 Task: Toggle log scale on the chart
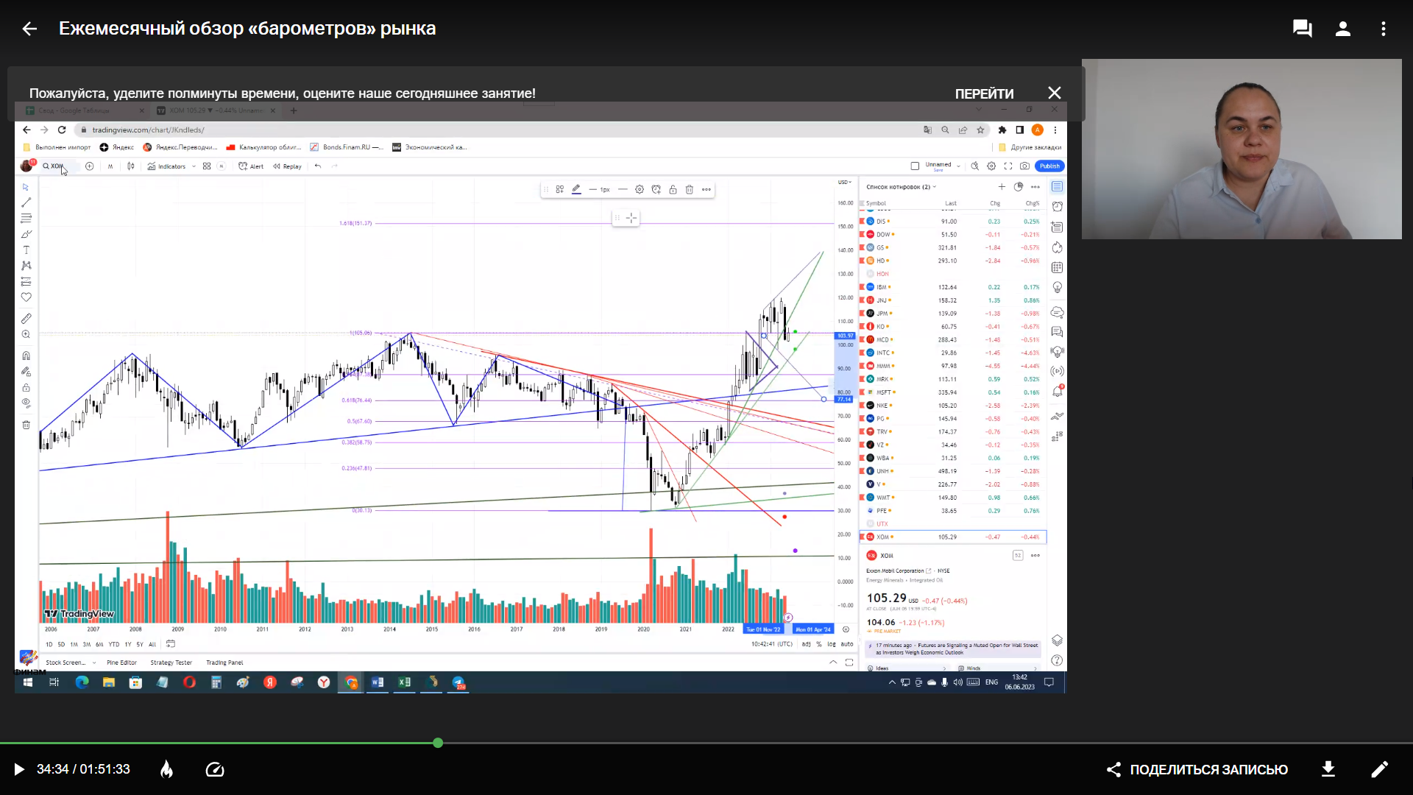[x=832, y=644]
